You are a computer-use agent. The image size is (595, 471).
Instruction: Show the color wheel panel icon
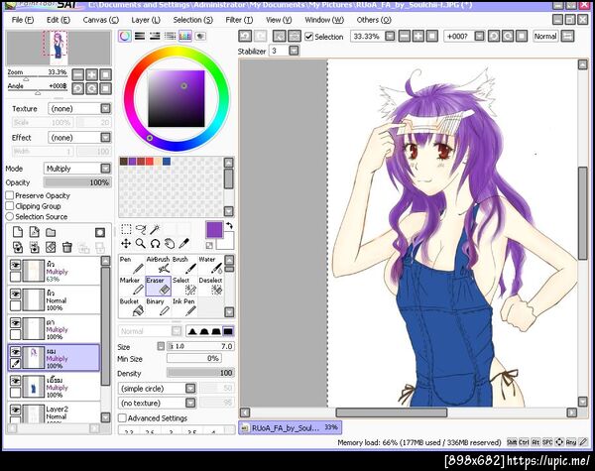(125, 36)
